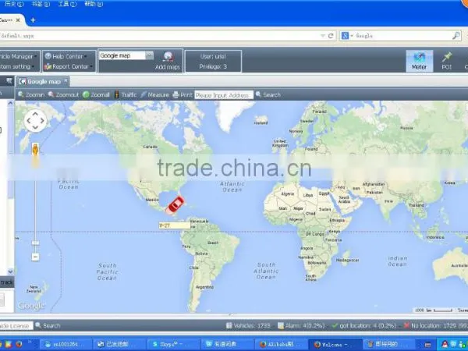Click the No location status entry
The height and width of the screenshot is (351, 468).
(436, 325)
